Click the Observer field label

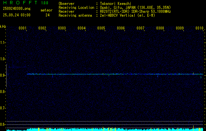click(66, 4)
